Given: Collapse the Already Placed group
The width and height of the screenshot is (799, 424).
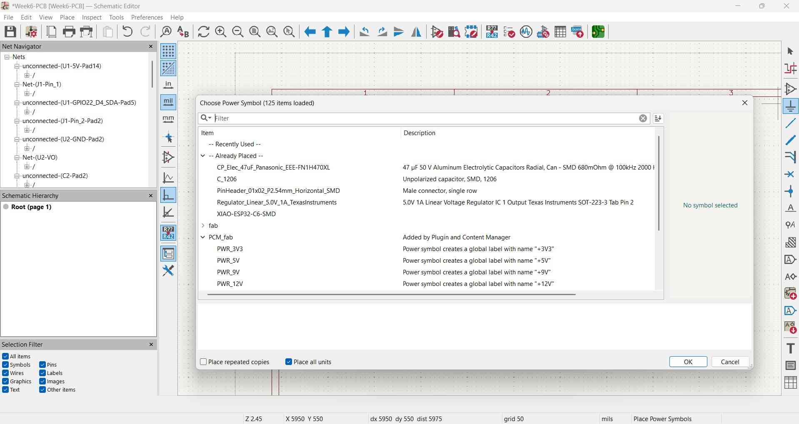Looking at the screenshot, I should pyautogui.click(x=203, y=156).
